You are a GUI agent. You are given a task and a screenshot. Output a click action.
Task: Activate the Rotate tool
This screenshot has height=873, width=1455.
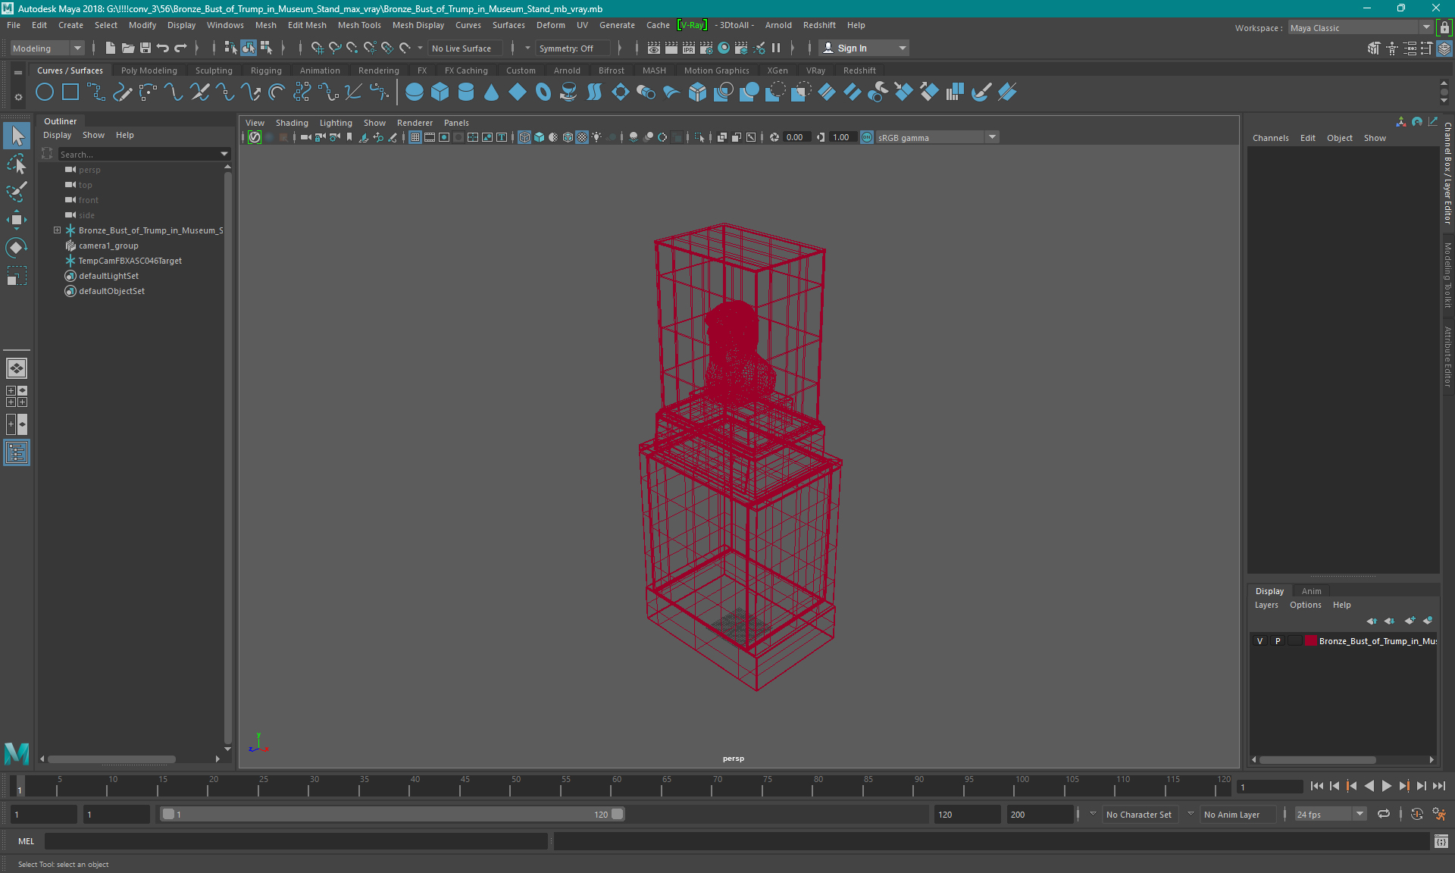[x=17, y=248]
